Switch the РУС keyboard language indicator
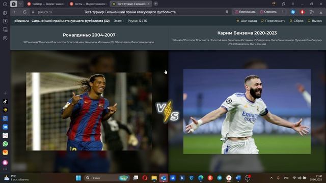Screen dimensions: 326x183 point(286,178)
